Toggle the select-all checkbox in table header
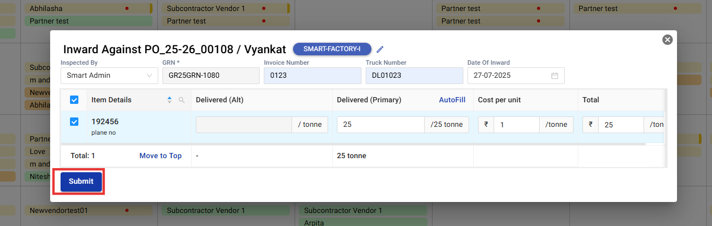 click(x=74, y=100)
